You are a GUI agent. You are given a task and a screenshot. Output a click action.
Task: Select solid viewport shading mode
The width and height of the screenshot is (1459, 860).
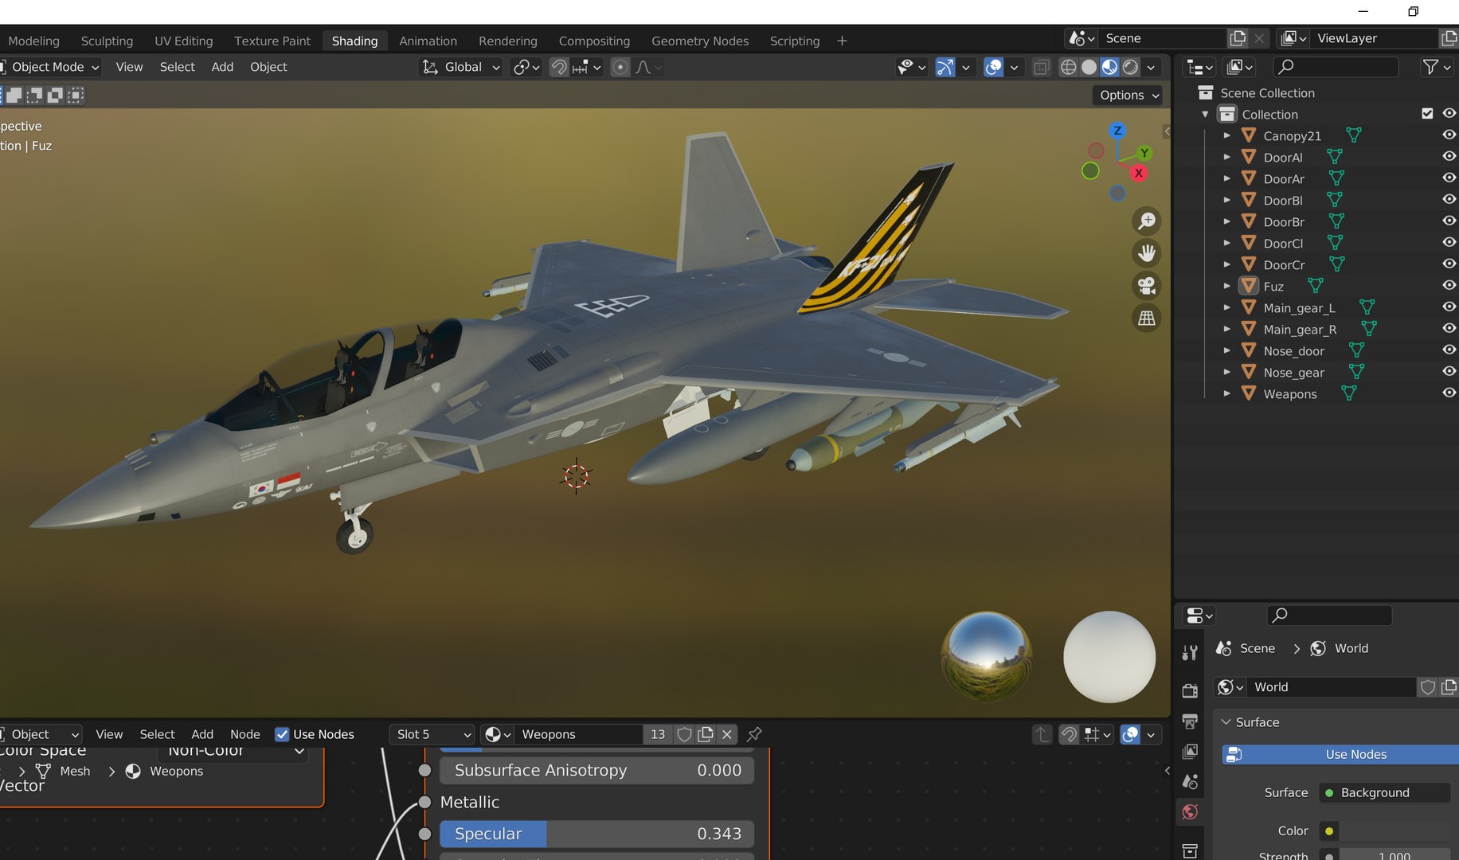tap(1089, 68)
